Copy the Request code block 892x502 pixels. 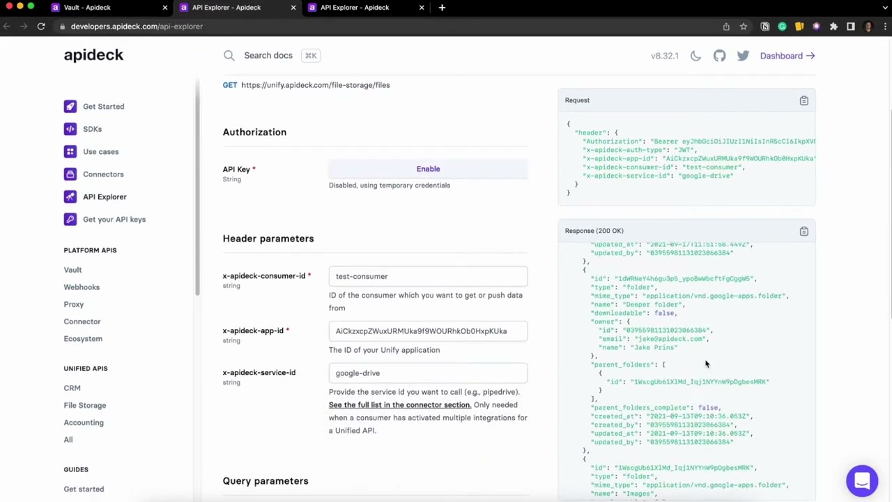pos(803,100)
